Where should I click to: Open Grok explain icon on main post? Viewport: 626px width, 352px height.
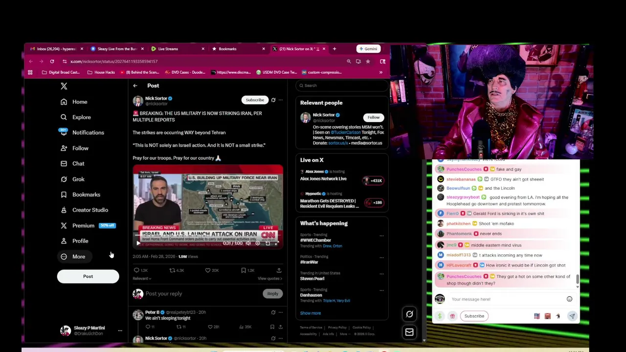tap(273, 100)
